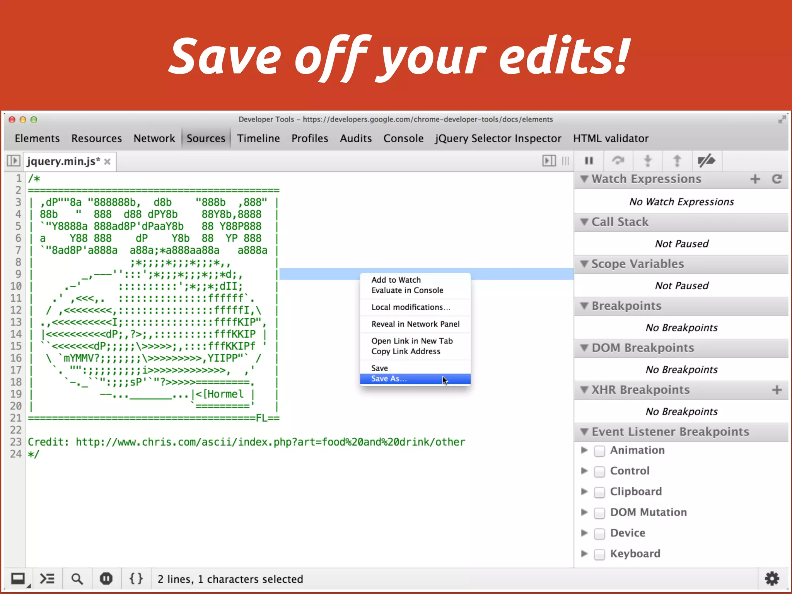Enable Control event listener breakpoints
Viewport: 792px width, 594px height.
599,471
